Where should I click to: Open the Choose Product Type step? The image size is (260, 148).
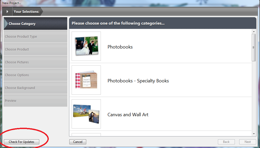[x=35, y=36]
